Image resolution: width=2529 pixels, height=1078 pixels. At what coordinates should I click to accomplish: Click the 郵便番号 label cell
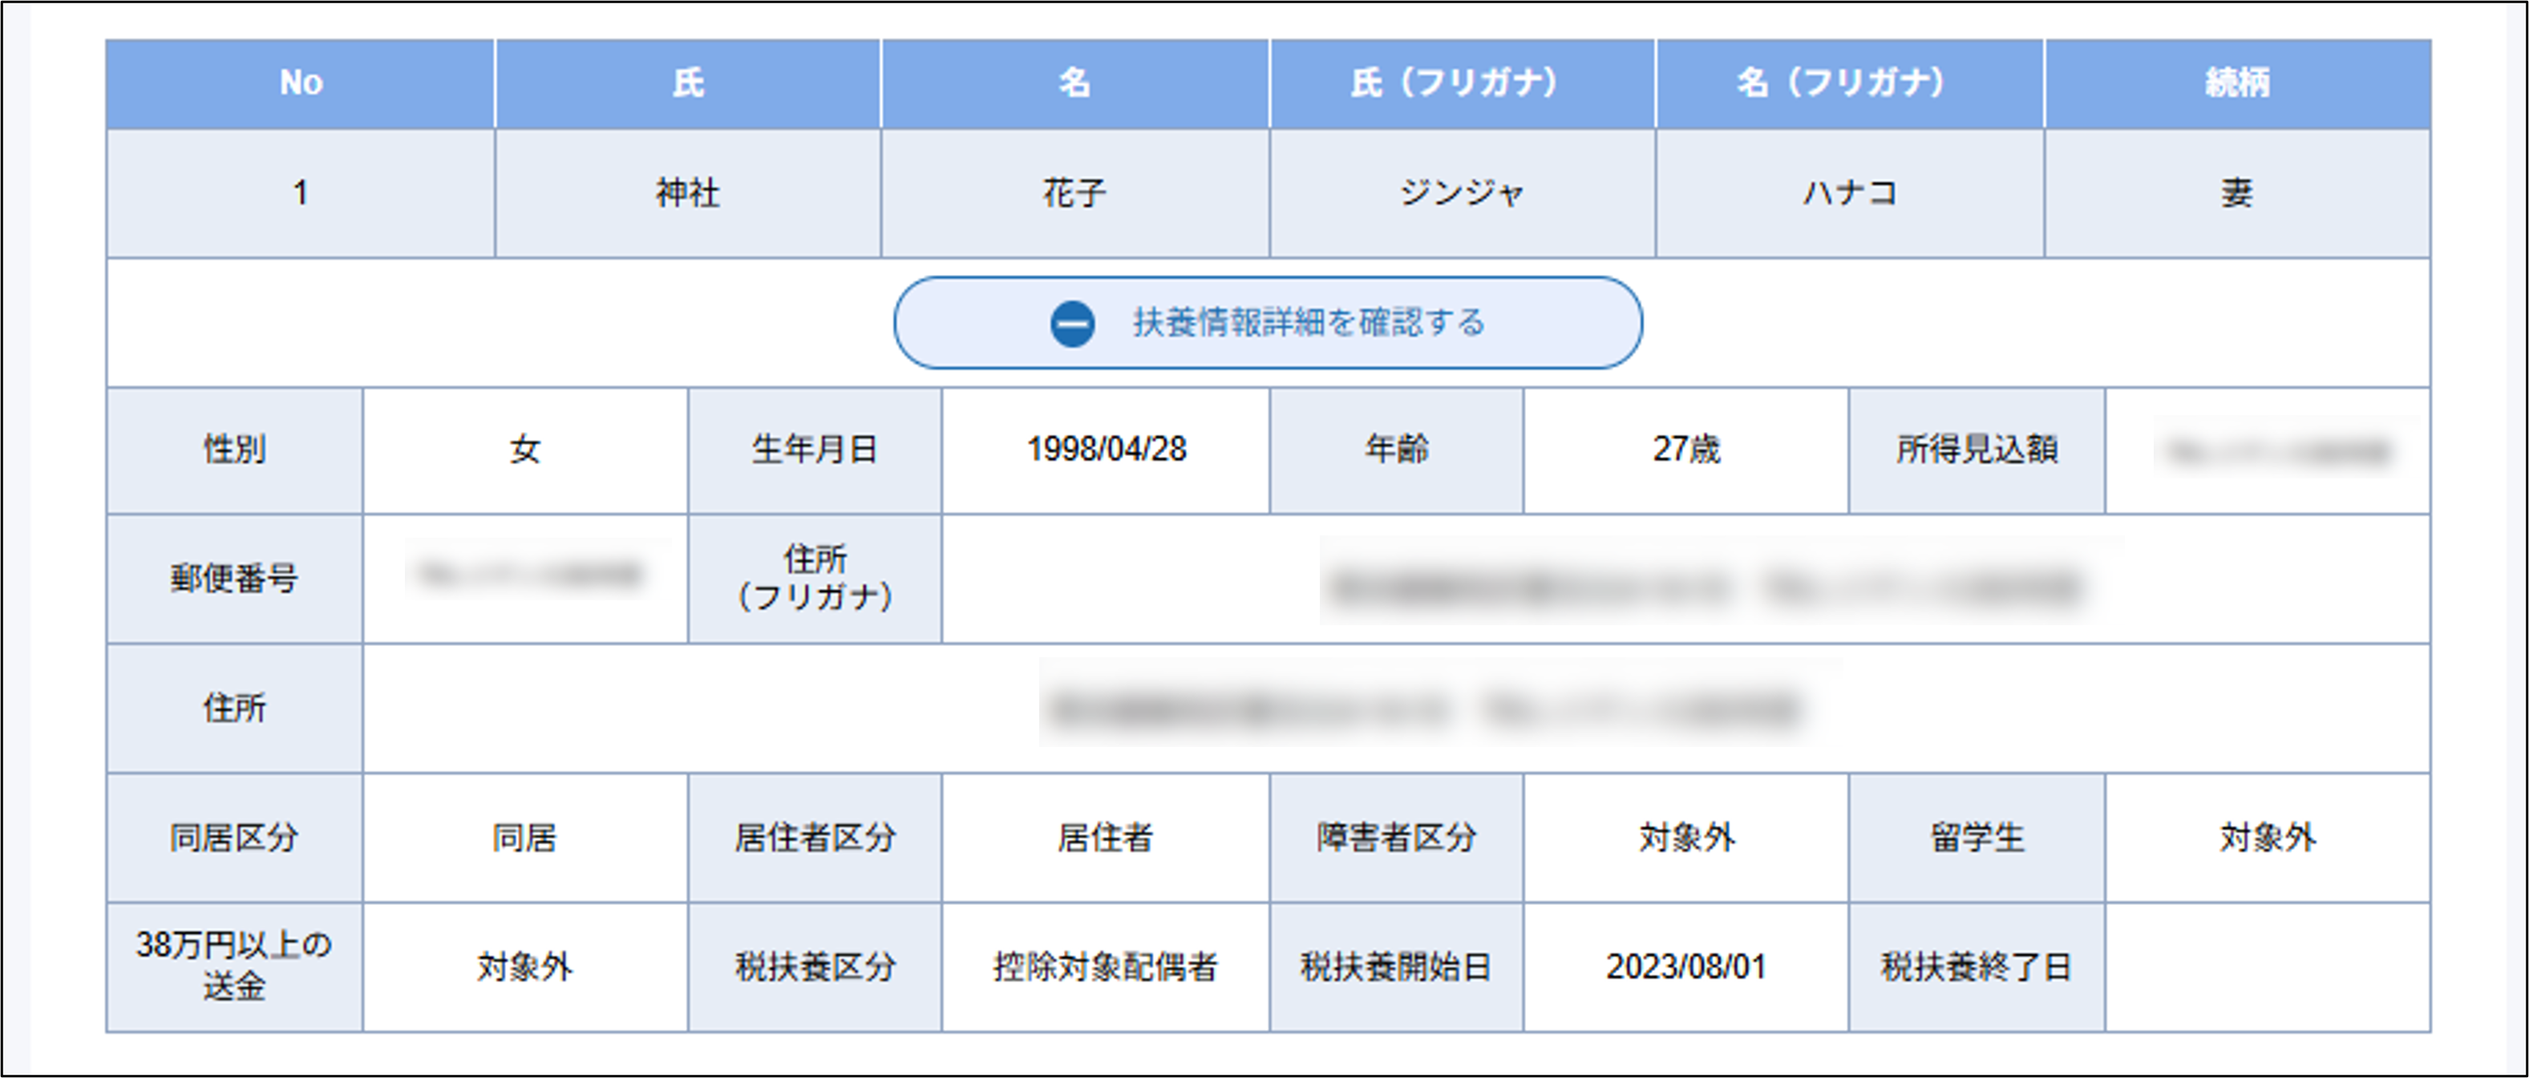[x=233, y=579]
